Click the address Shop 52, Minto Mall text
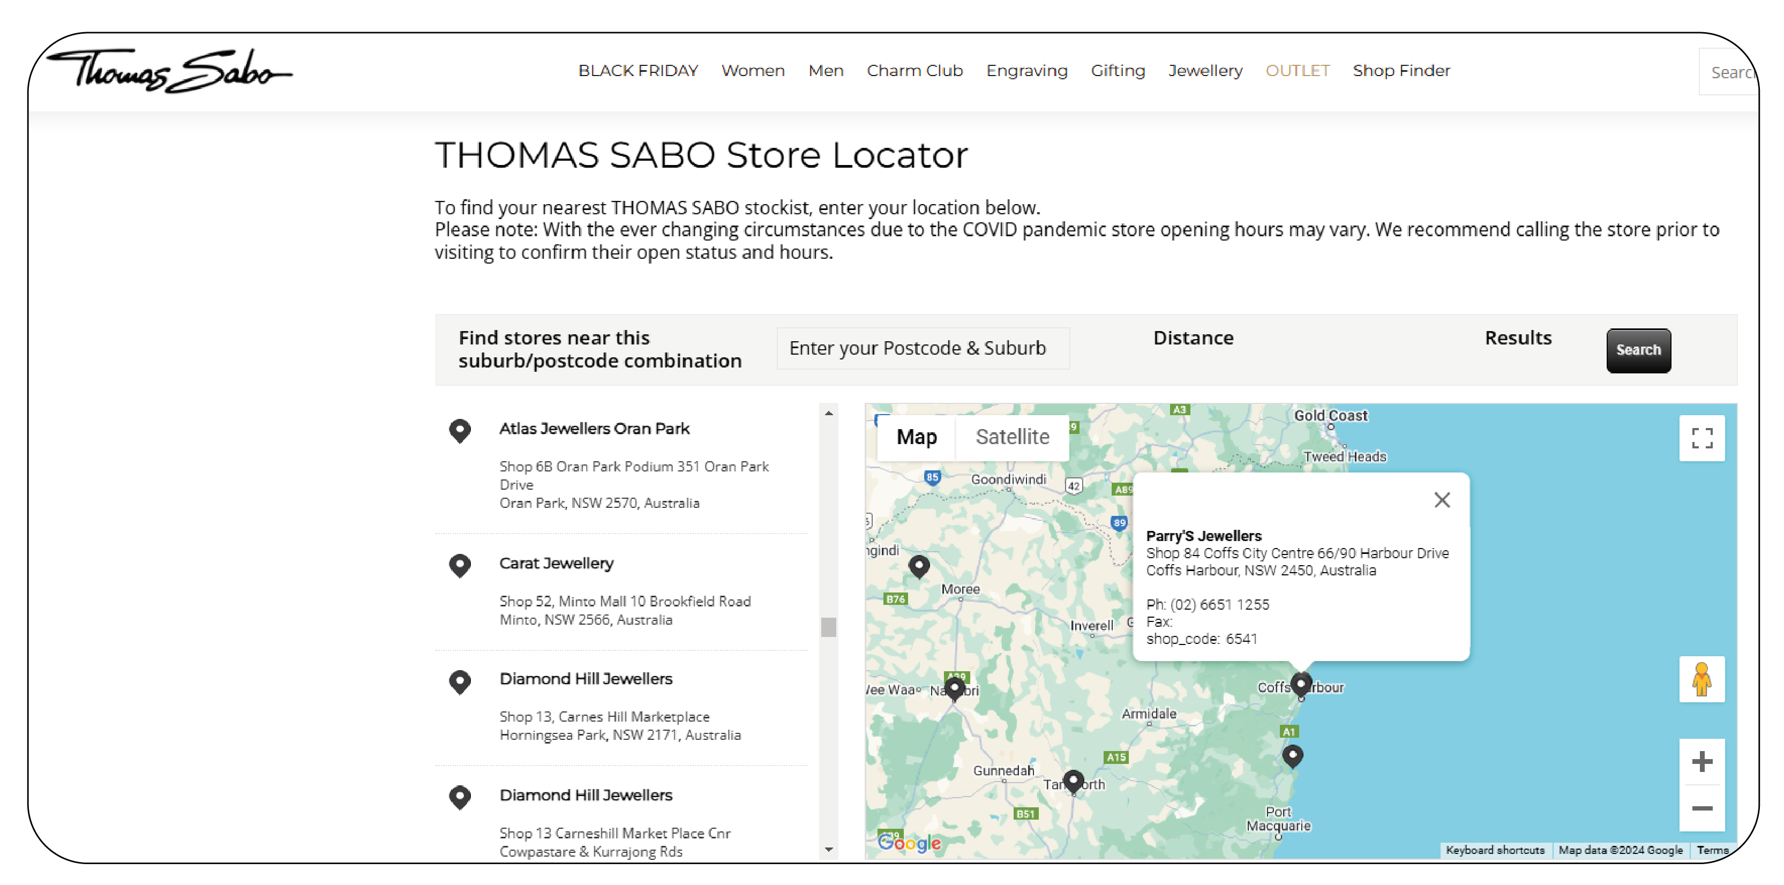1784x885 pixels. [625, 601]
